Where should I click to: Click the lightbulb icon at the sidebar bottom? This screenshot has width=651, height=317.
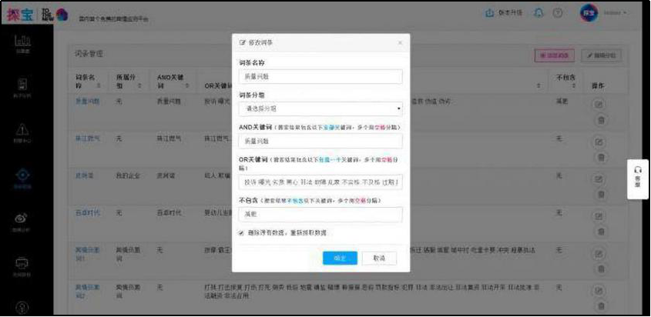(x=21, y=307)
